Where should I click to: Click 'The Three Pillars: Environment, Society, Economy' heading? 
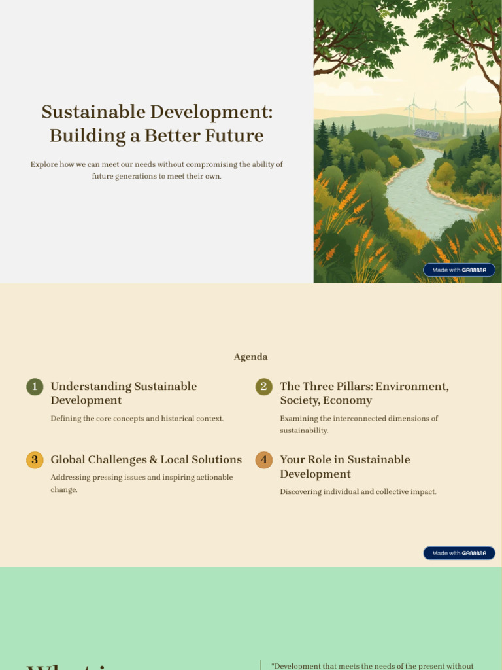pos(364,393)
